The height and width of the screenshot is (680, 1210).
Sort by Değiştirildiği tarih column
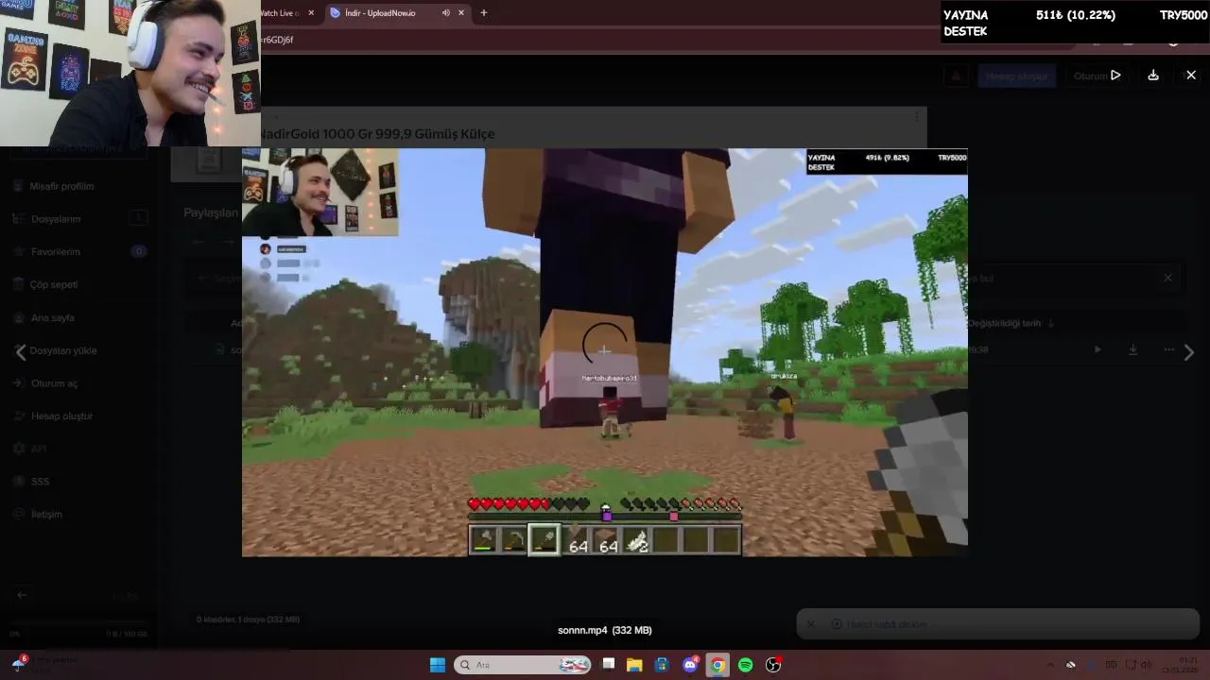(1010, 323)
